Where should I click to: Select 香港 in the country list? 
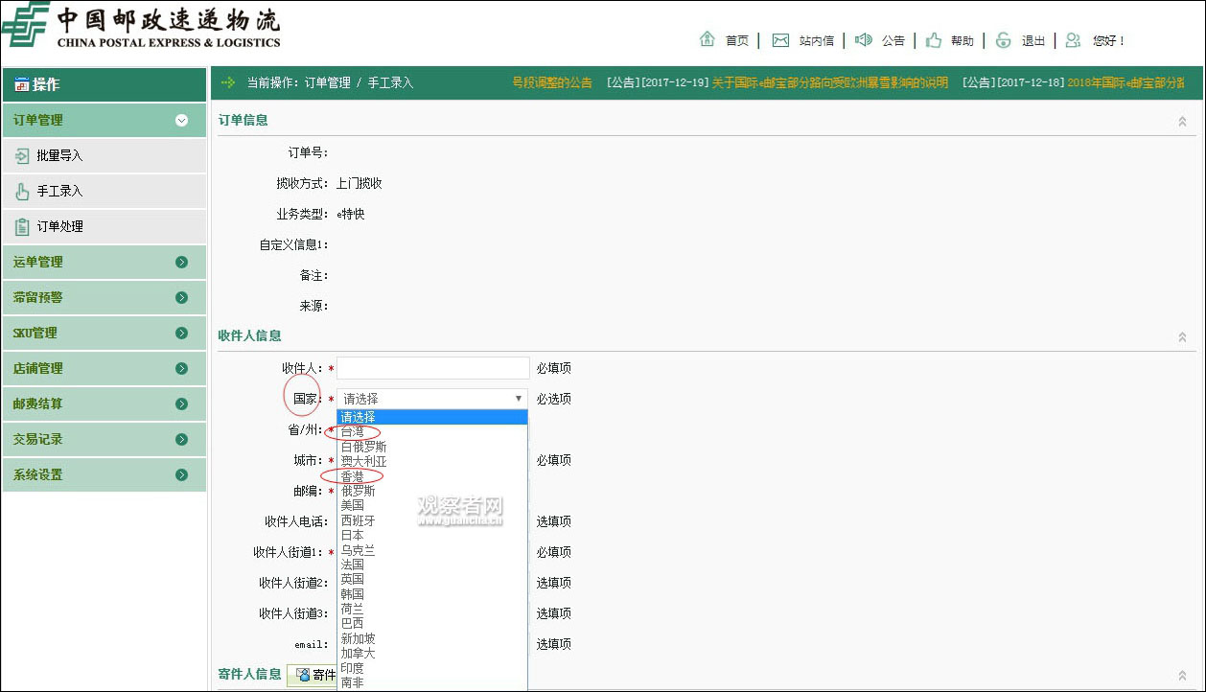point(432,476)
